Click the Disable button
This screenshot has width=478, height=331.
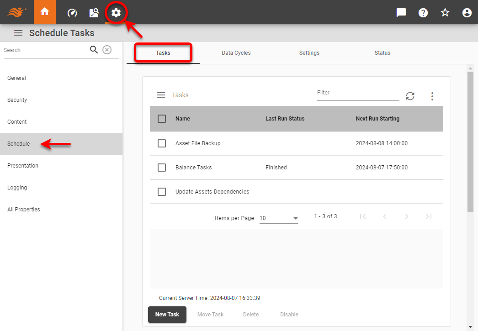289,315
